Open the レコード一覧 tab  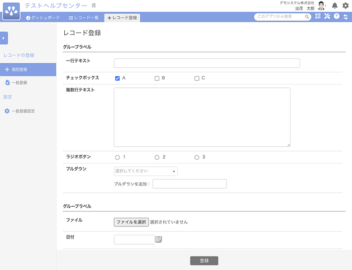83,18
